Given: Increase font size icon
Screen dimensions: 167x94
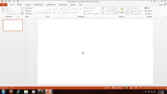Looking at the screenshot, I should [55, 9].
